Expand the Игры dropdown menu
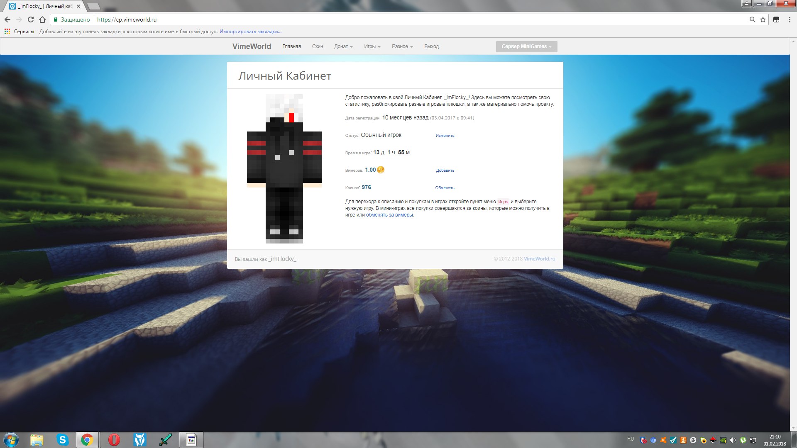Screen dimensions: 797x448 (372, 46)
